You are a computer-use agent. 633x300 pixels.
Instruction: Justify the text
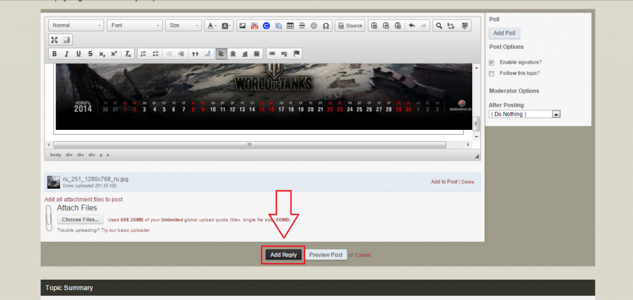[257, 54]
